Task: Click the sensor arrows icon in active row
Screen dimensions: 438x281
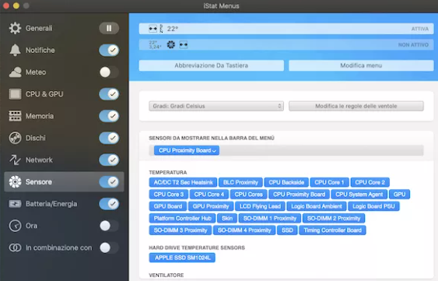Action: tap(152, 29)
